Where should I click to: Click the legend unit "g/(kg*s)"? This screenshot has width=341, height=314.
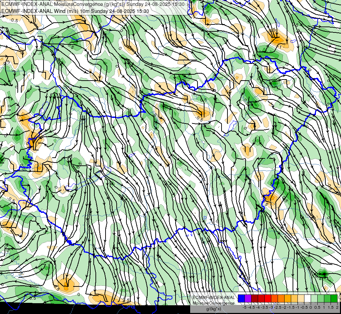214,309
